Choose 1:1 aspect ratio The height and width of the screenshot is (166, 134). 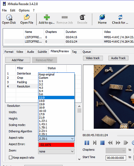[x=56, y=81]
